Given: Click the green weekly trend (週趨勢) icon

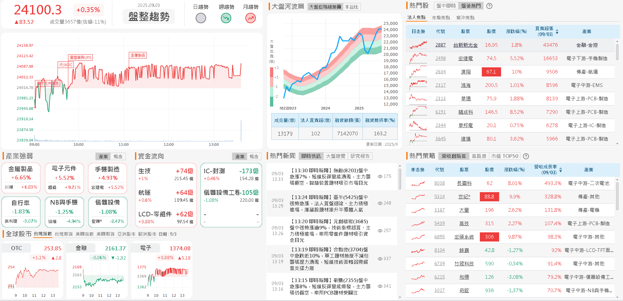Looking at the screenshot, I should [x=226, y=18].
